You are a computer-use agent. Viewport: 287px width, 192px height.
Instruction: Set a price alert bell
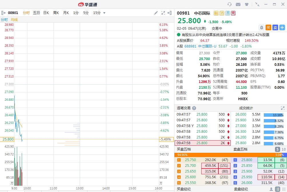click(x=261, y=27)
